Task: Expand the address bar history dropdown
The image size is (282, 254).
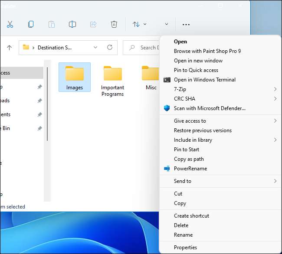Action: [95, 47]
